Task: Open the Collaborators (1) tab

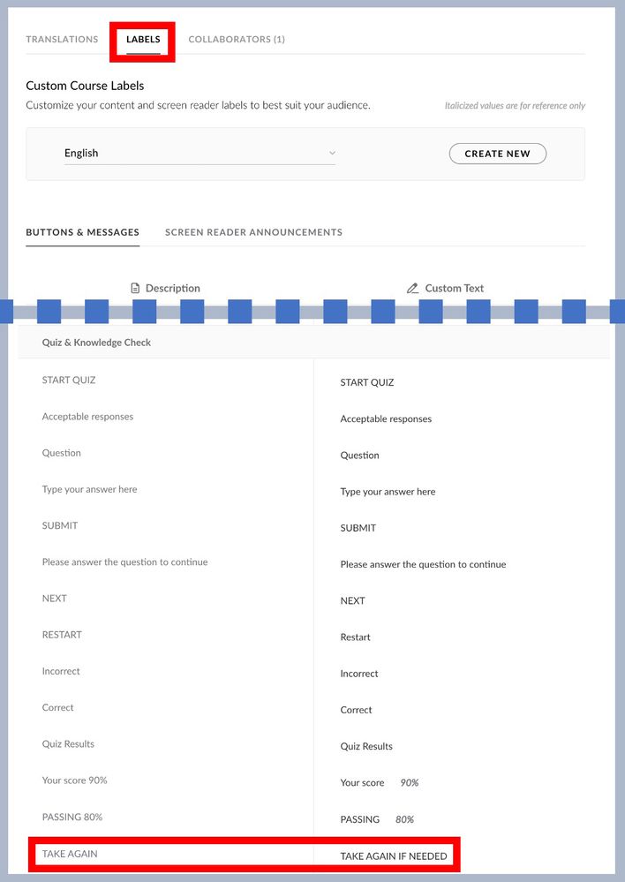Action: click(x=237, y=40)
